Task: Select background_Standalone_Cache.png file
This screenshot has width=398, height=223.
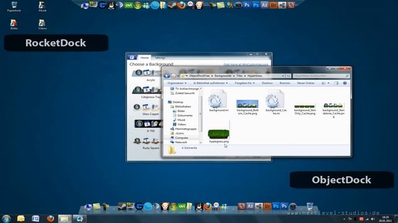Action: click(x=333, y=110)
